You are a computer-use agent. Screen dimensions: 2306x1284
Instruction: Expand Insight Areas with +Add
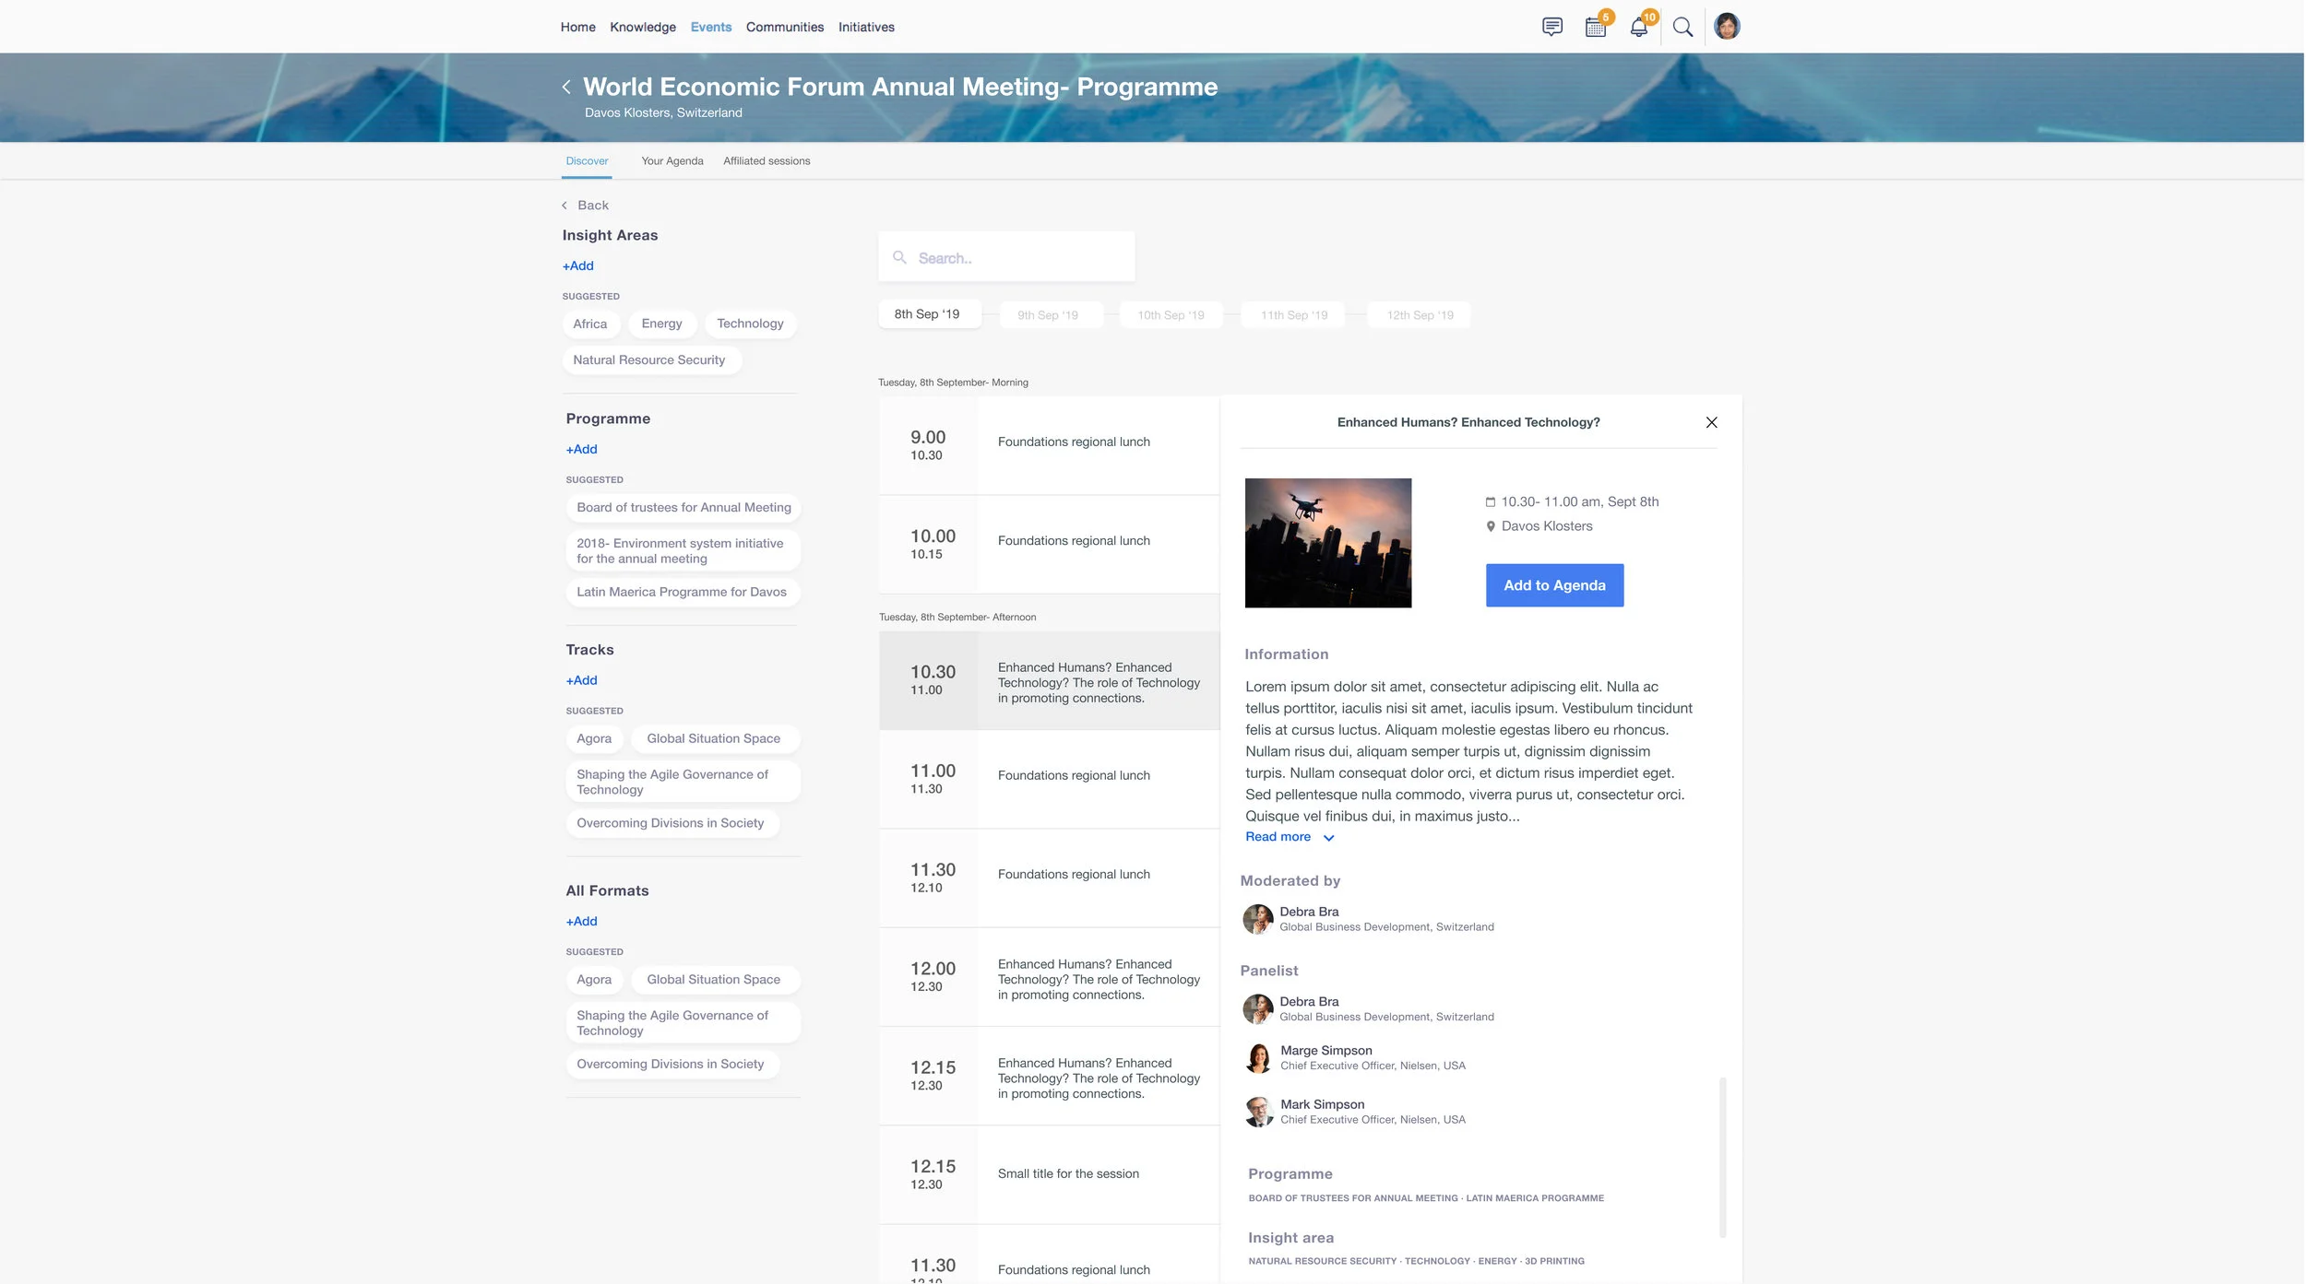click(578, 265)
